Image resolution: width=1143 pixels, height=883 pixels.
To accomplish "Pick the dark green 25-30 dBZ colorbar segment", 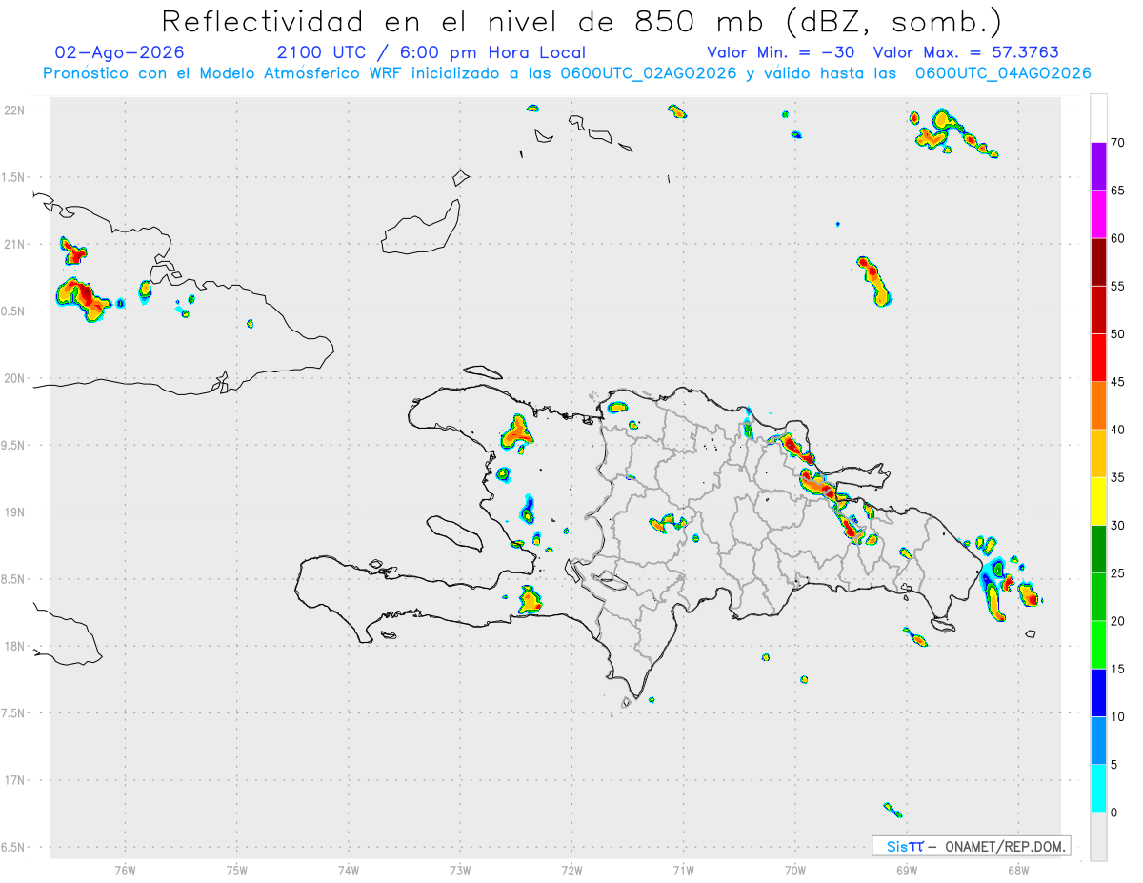I will tap(1098, 550).
